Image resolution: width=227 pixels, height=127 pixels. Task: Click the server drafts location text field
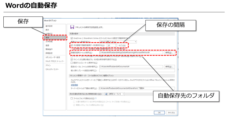click(136, 88)
